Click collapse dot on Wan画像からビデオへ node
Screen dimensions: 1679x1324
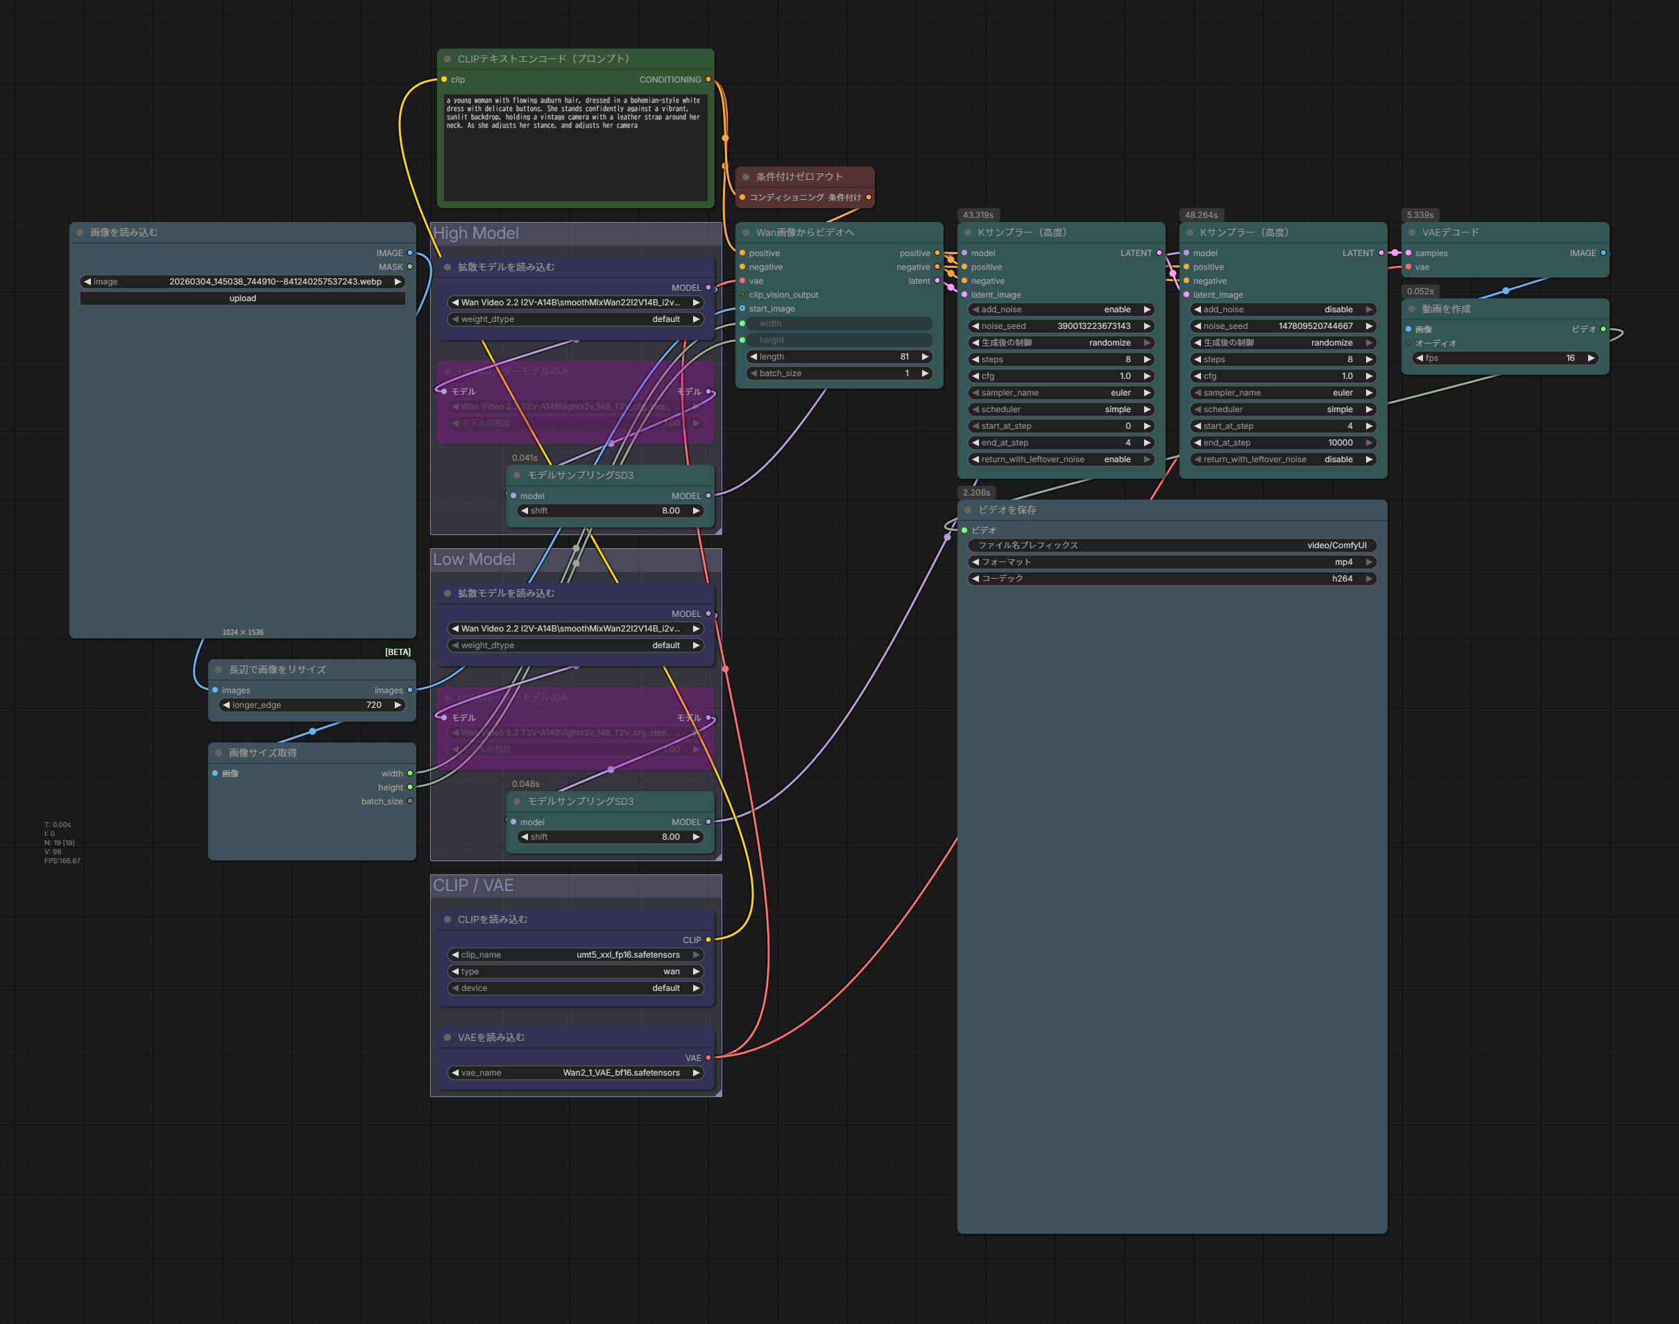[x=746, y=232]
